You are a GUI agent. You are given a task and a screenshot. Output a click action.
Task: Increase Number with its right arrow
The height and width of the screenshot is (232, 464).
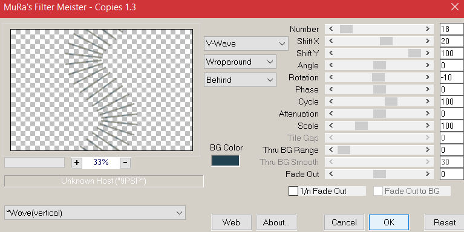pos(428,29)
